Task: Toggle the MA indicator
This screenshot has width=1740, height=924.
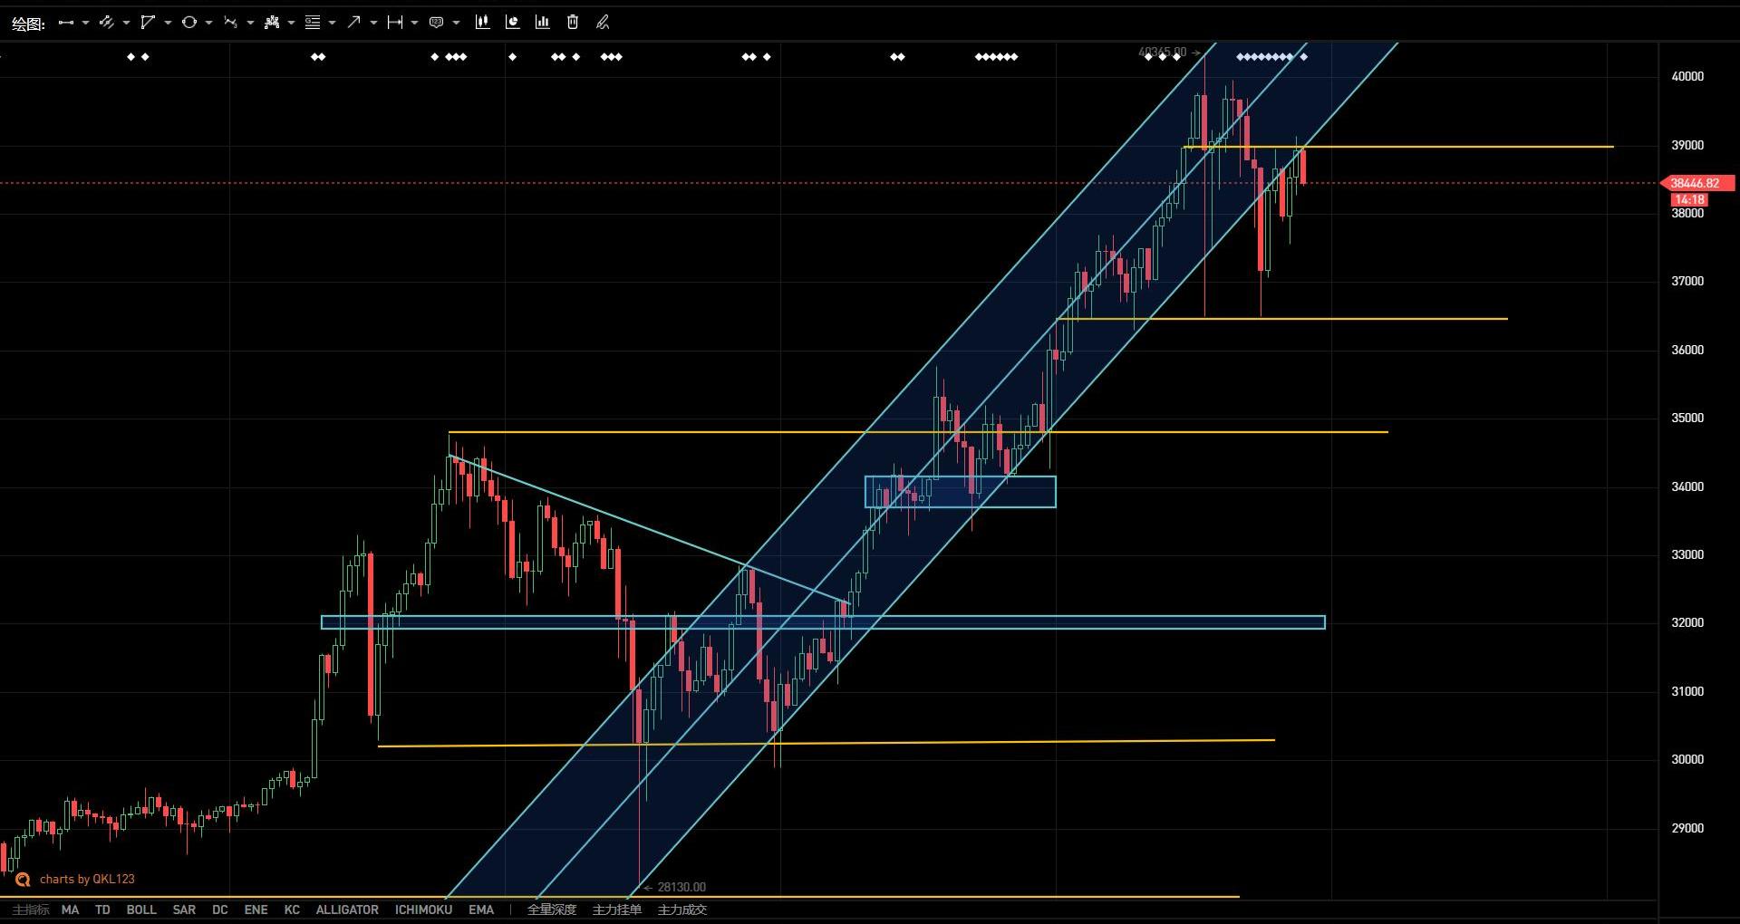Action: [x=70, y=910]
